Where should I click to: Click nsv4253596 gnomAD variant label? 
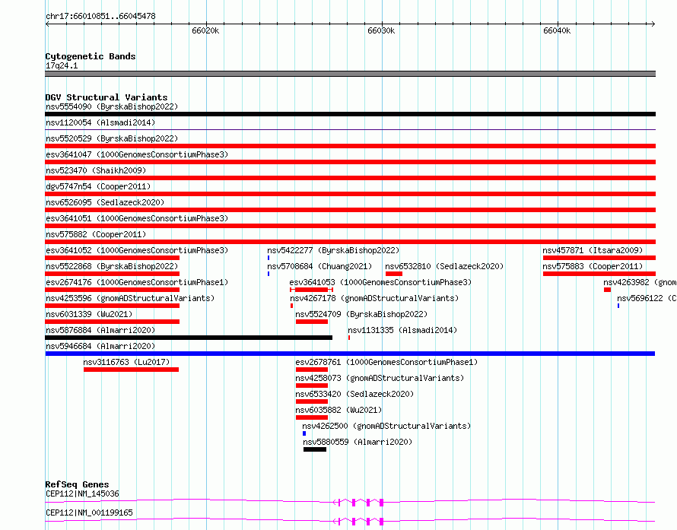coord(130,298)
